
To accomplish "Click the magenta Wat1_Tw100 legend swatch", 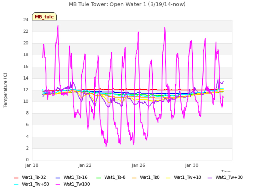I will point(58,185).
